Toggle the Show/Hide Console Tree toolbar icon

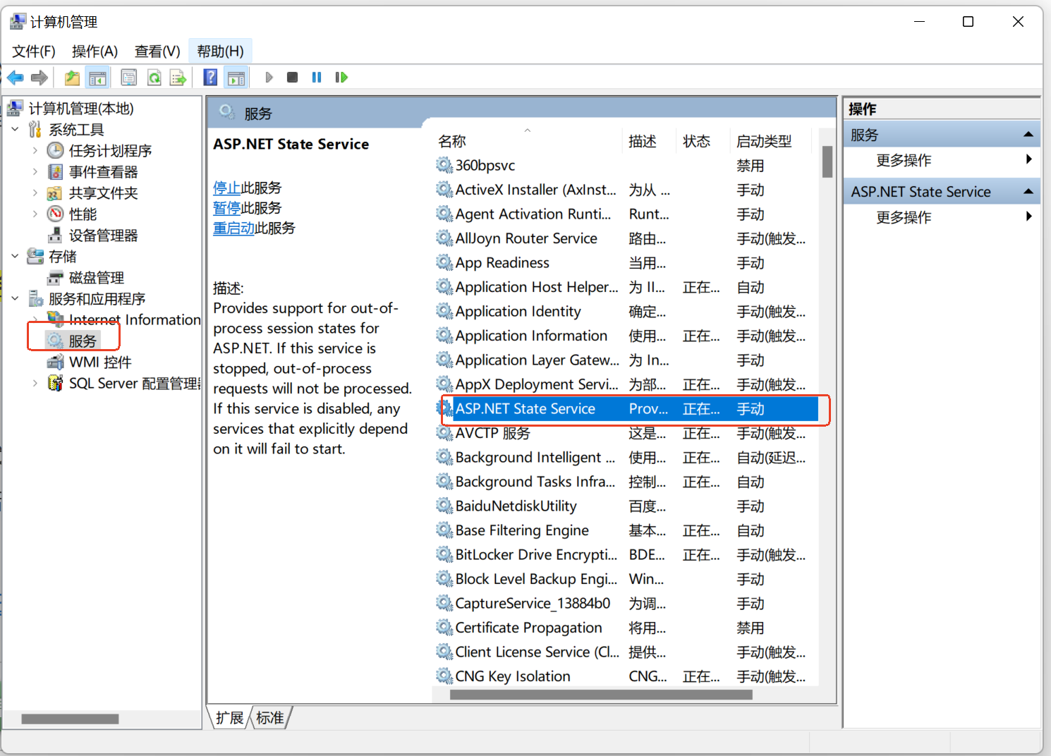click(x=97, y=78)
